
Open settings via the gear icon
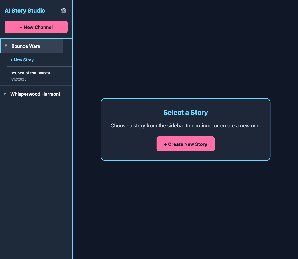(64, 11)
